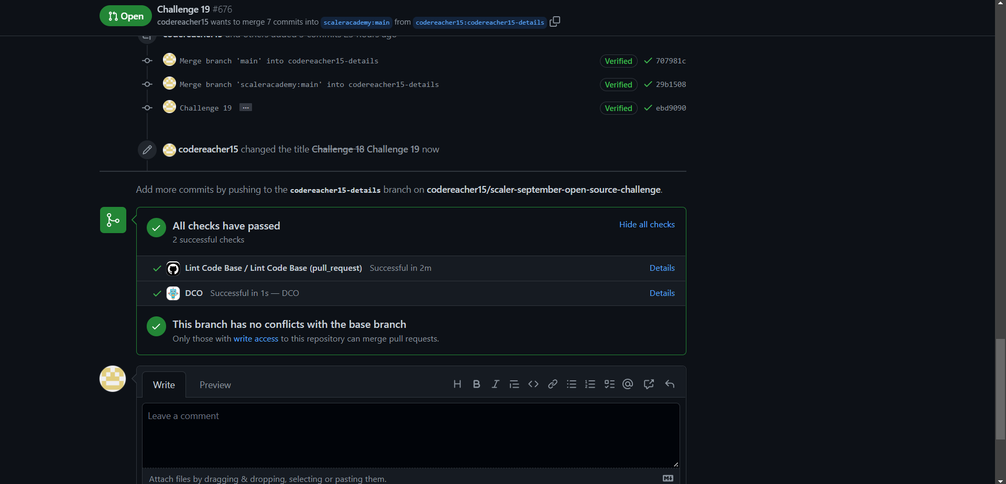Switch to the Preview tab
Viewport: 1006px width, 484px height.
(215, 384)
